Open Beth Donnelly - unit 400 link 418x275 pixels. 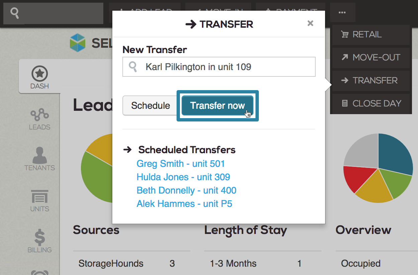tap(187, 191)
